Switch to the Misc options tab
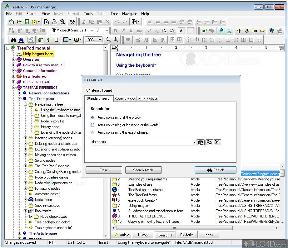 click(x=148, y=99)
